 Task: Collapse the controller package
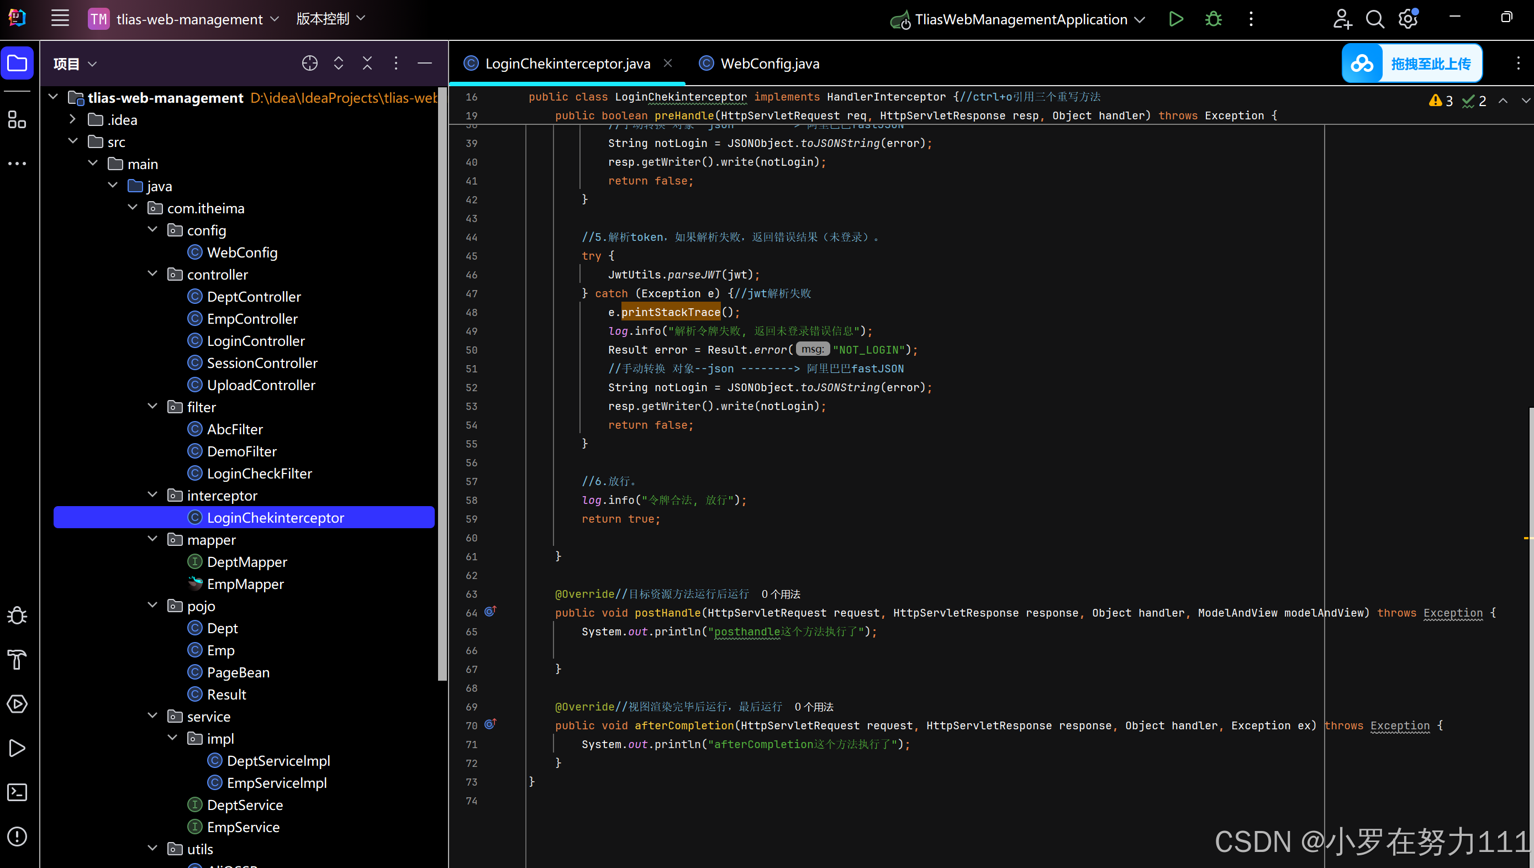tap(152, 273)
